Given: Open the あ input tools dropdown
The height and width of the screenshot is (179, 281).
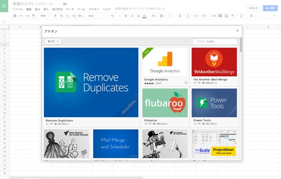Looking at the screenshot, I should pyautogui.click(x=253, y=16).
